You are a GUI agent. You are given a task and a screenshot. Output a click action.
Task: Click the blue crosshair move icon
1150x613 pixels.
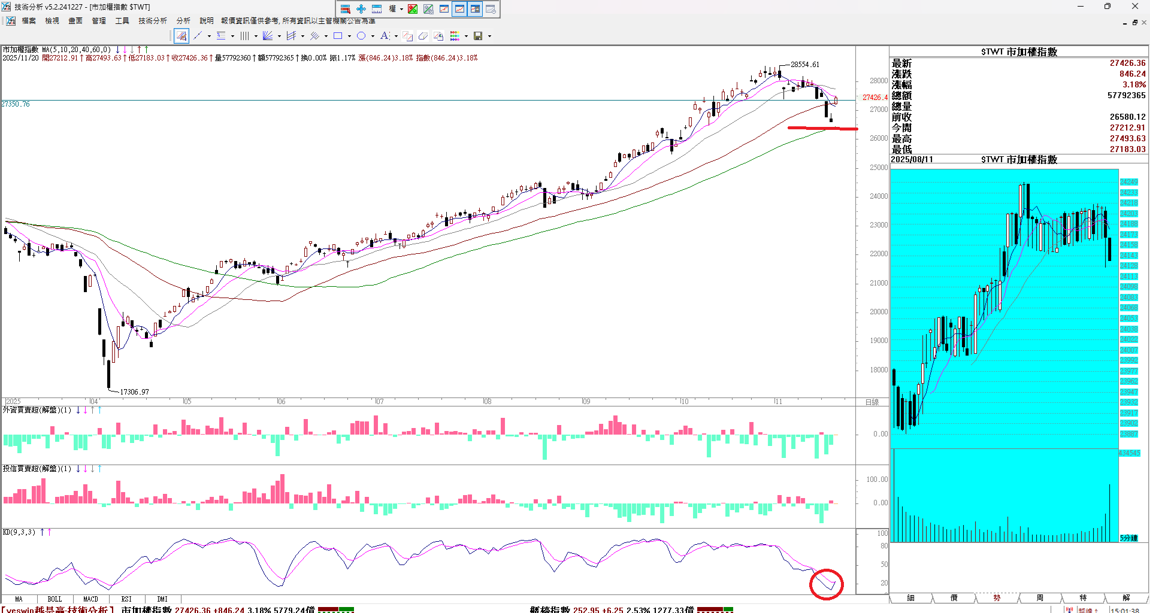point(361,9)
